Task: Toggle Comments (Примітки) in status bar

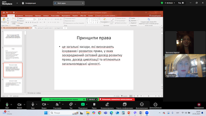Action: click(x=124, y=96)
